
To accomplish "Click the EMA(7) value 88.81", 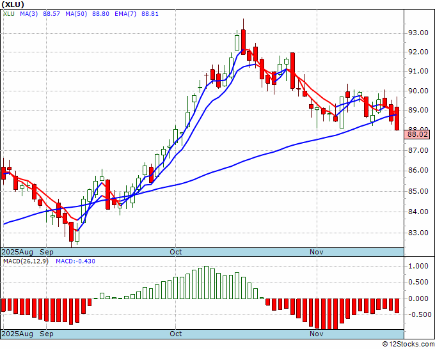I will tap(150, 14).
